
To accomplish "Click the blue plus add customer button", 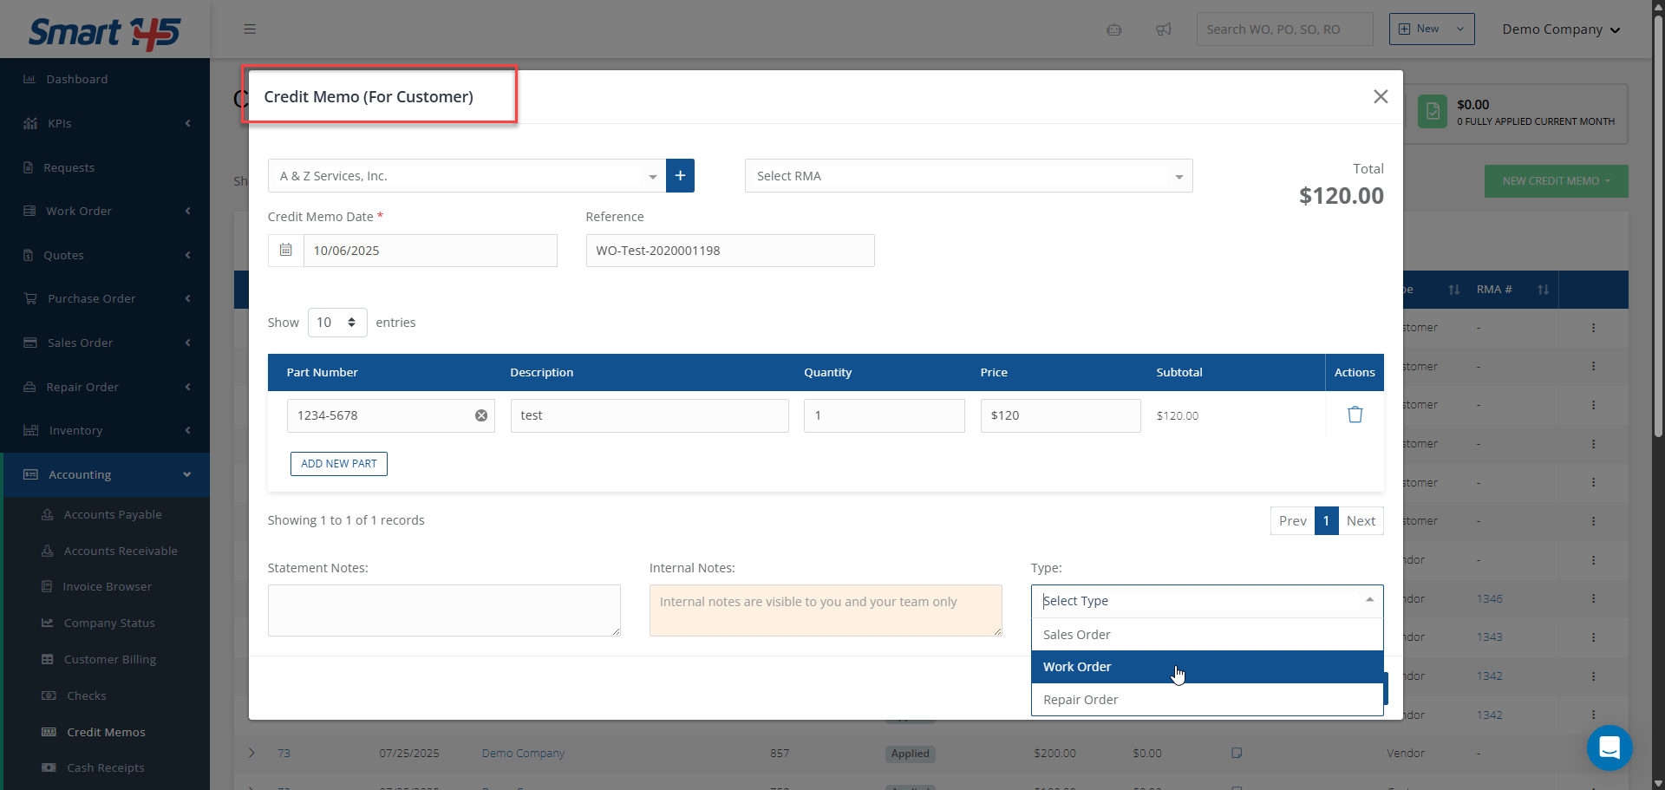I will coord(680,176).
